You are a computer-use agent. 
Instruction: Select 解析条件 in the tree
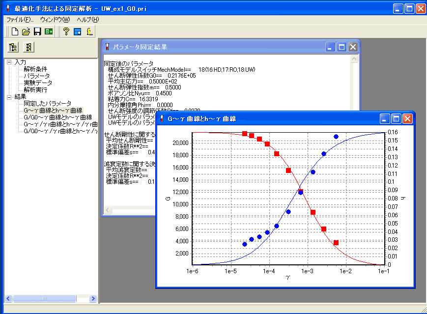(35, 69)
